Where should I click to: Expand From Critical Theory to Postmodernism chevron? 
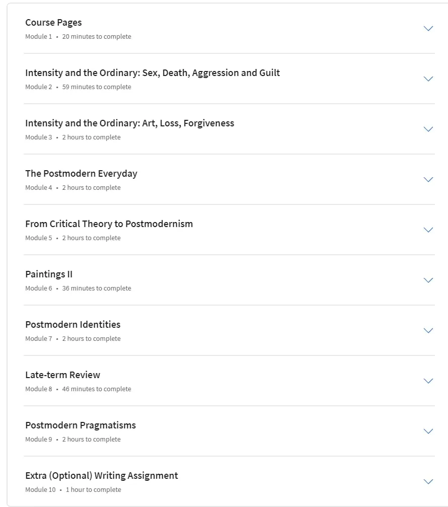coord(428,230)
